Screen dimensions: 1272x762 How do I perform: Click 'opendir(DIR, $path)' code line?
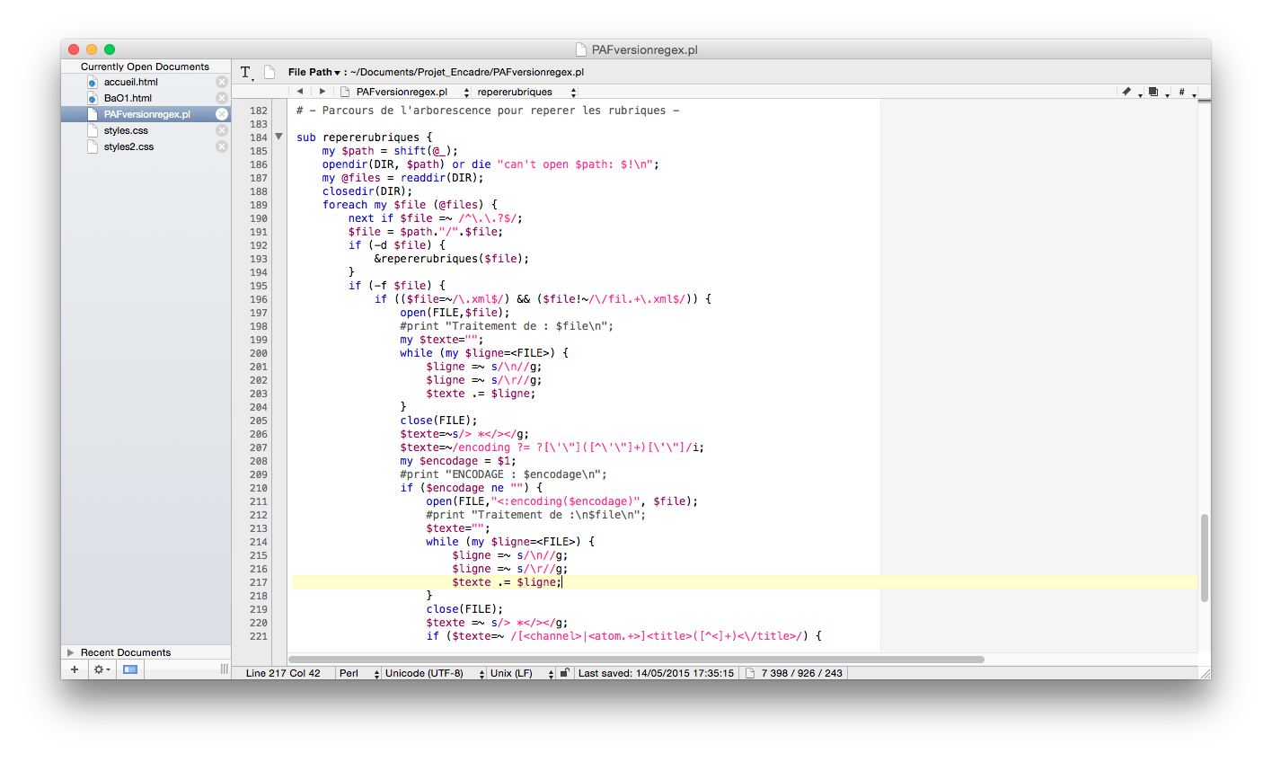(490, 164)
